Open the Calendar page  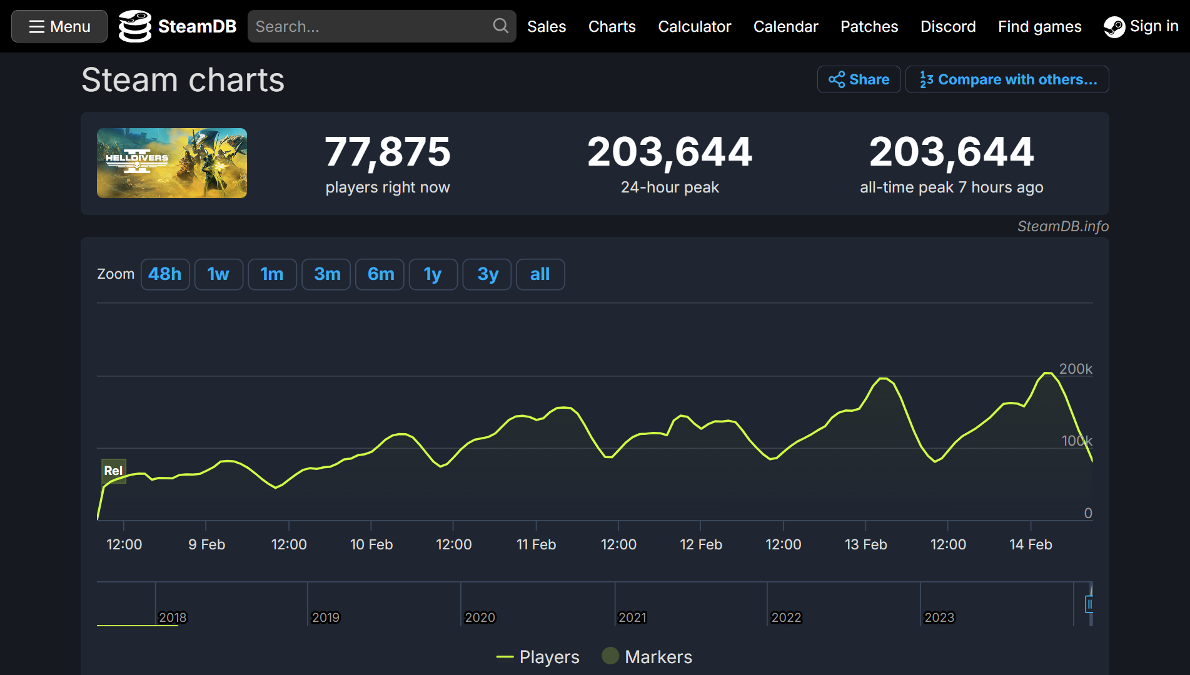click(786, 26)
